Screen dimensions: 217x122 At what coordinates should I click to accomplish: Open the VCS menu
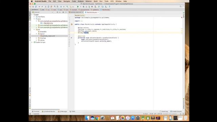tap(112, 1)
